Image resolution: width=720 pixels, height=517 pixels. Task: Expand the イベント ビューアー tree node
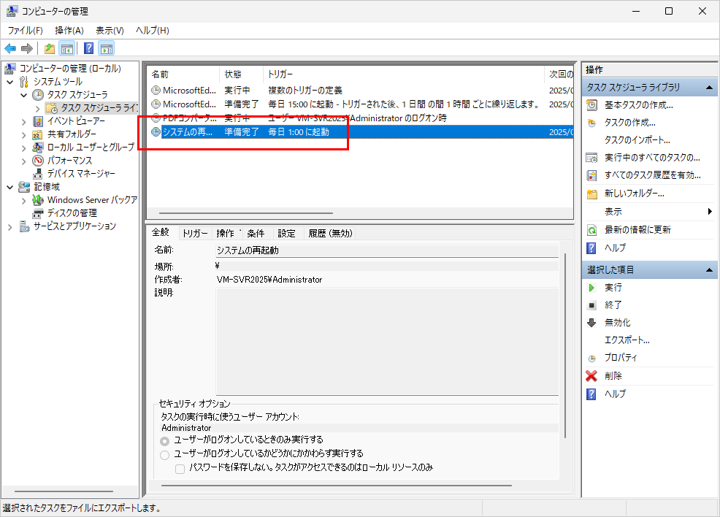(x=24, y=121)
